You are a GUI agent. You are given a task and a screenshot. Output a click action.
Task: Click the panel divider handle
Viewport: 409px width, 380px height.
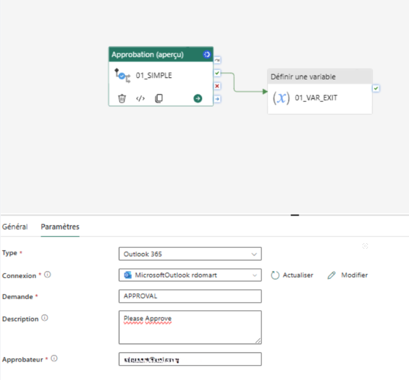pos(295,215)
